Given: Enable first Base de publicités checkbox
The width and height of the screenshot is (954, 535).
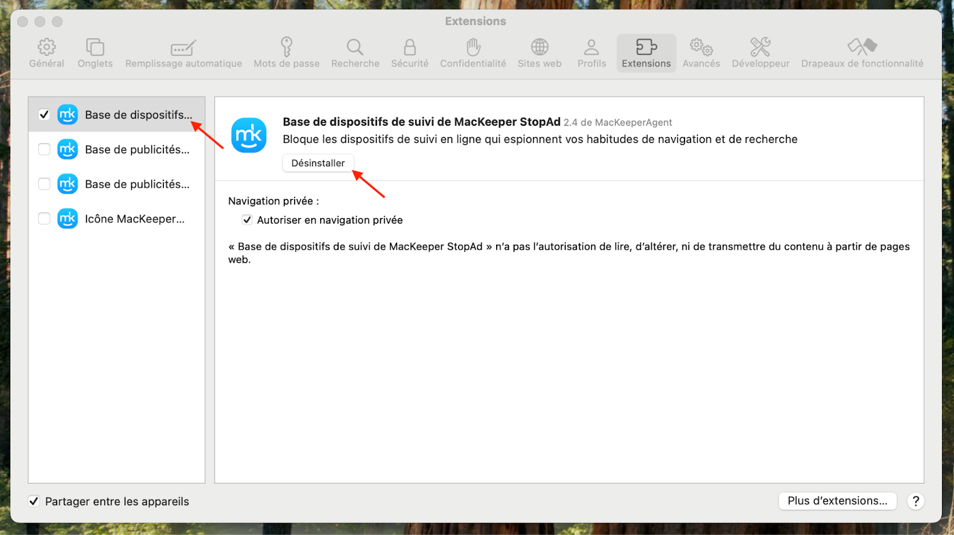Looking at the screenshot, I should [x=44, y=149].
